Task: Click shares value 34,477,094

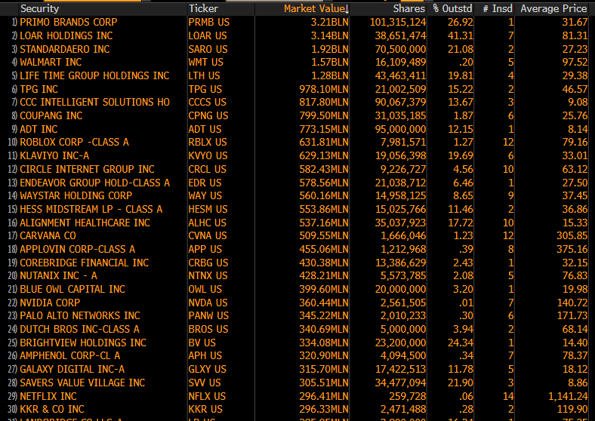Action: [400, 383]
